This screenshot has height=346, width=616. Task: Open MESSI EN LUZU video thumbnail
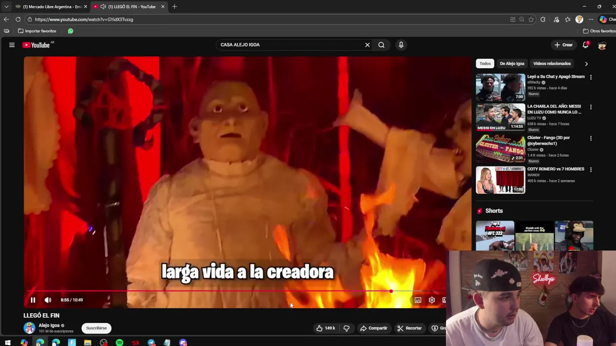click(x=500, y=117)
